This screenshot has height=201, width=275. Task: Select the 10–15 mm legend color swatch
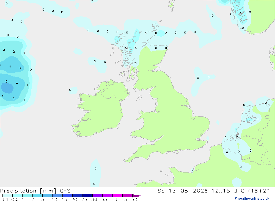(57, 196)
